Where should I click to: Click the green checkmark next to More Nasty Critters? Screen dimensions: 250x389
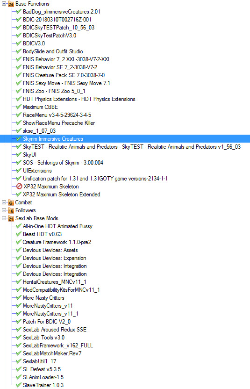[19, 297]
